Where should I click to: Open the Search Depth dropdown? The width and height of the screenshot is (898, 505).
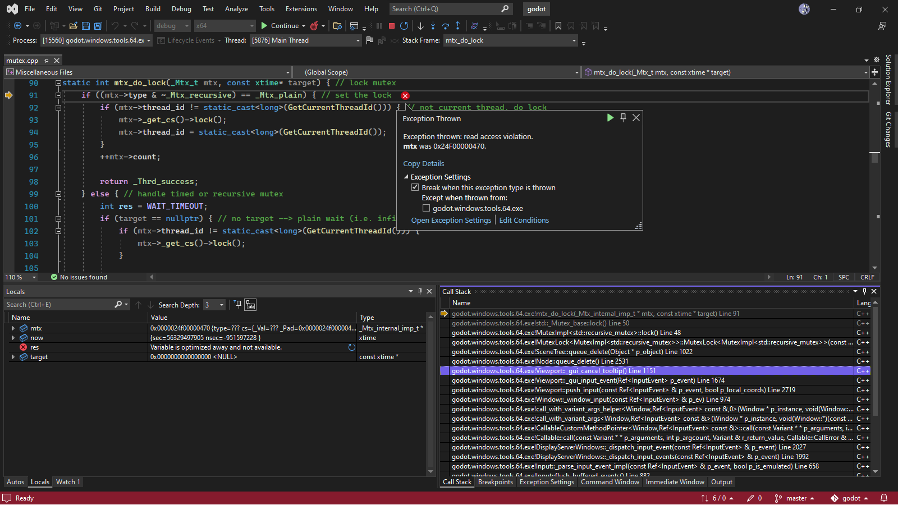coord(221,305)
